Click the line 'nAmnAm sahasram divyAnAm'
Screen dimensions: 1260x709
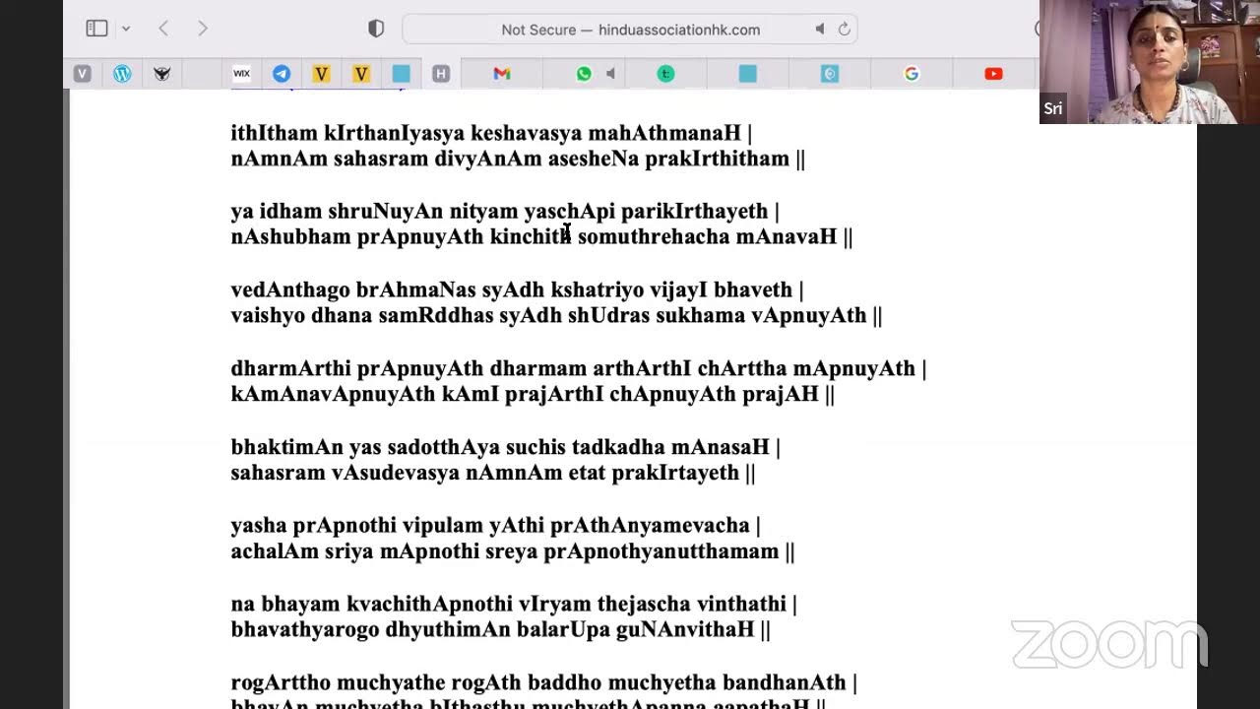(x=518, y=159)
